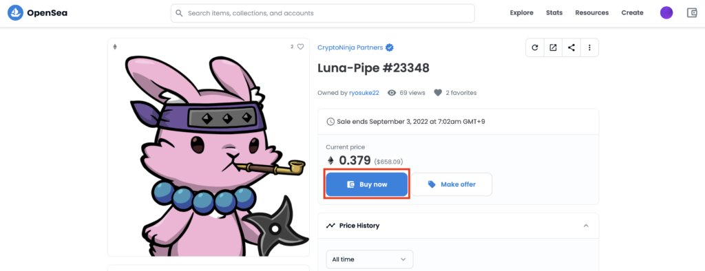
Task: Click the share icon
Action: pyautogui.click(x=571, y=47)
